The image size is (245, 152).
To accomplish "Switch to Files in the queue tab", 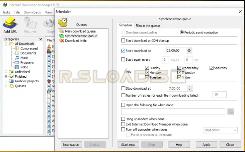I will click(x=148, y=26).
